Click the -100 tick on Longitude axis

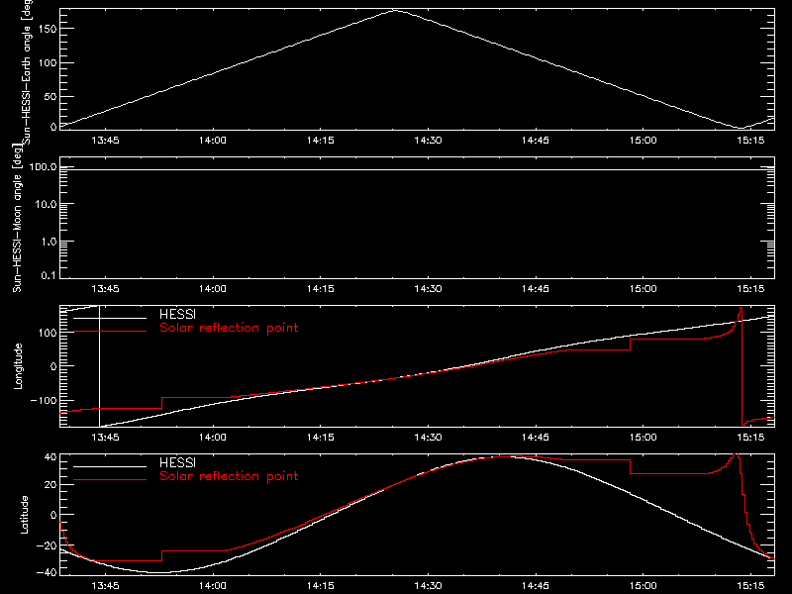pyautogui.click(x=44, y=401)
